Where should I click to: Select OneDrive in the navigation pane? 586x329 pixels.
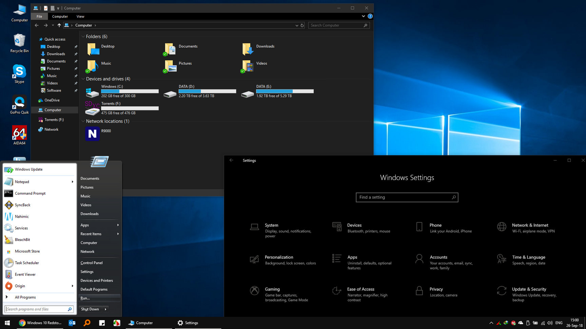tap(52, 100)
